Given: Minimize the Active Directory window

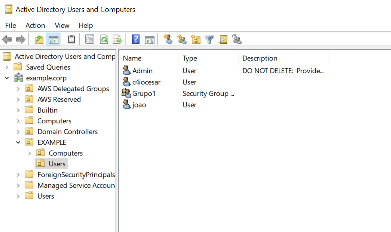Looking at the screenshot, I should 379,9.
